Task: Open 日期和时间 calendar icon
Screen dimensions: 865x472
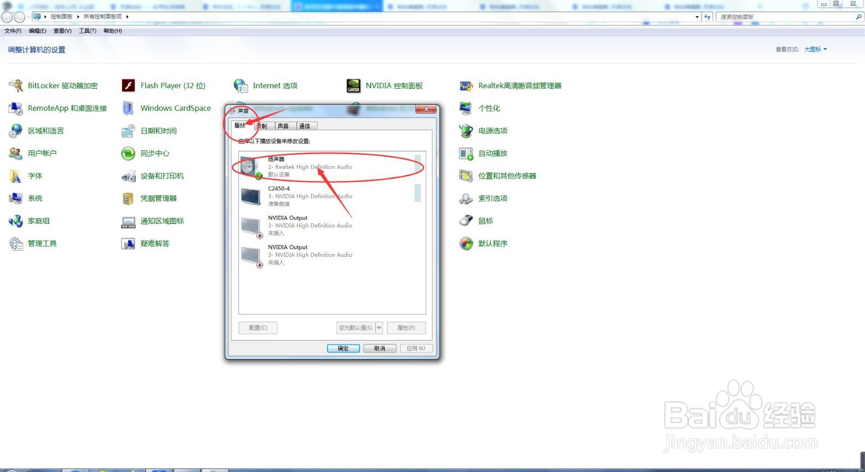Action: click(128, 131)
